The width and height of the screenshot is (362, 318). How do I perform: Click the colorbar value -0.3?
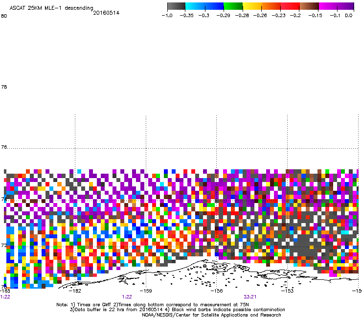[204, 16]
